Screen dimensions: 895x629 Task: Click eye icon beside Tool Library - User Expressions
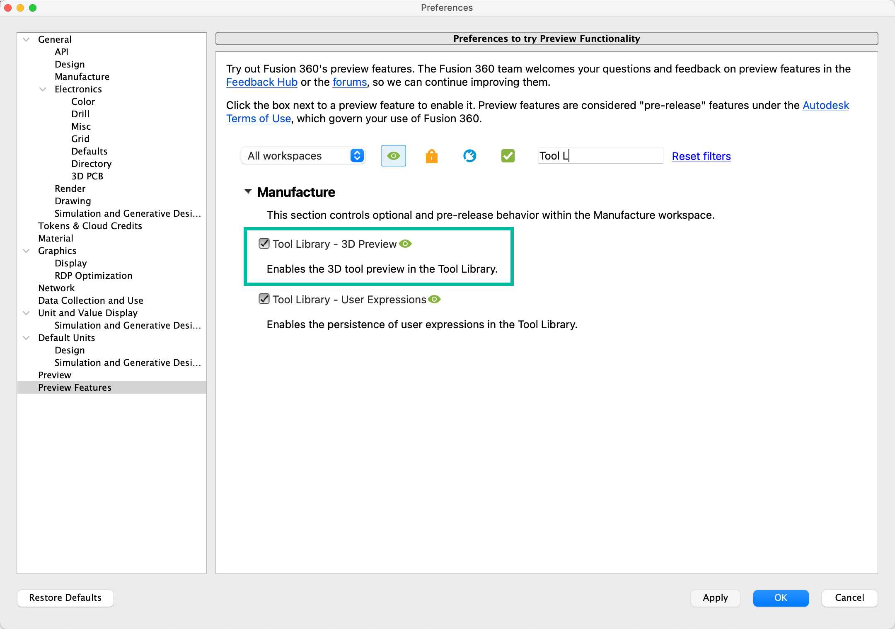click(434, 299)
